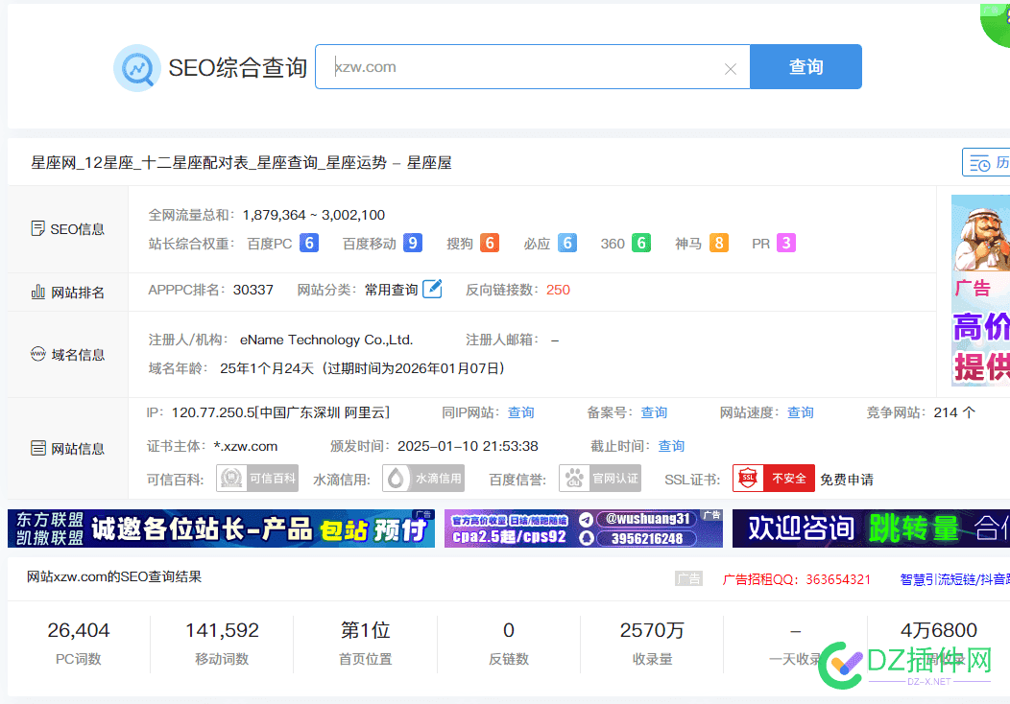This screenshot has width=1010, height=704.
Task: Click the PR value badge 3
Action: coord(786,244)
